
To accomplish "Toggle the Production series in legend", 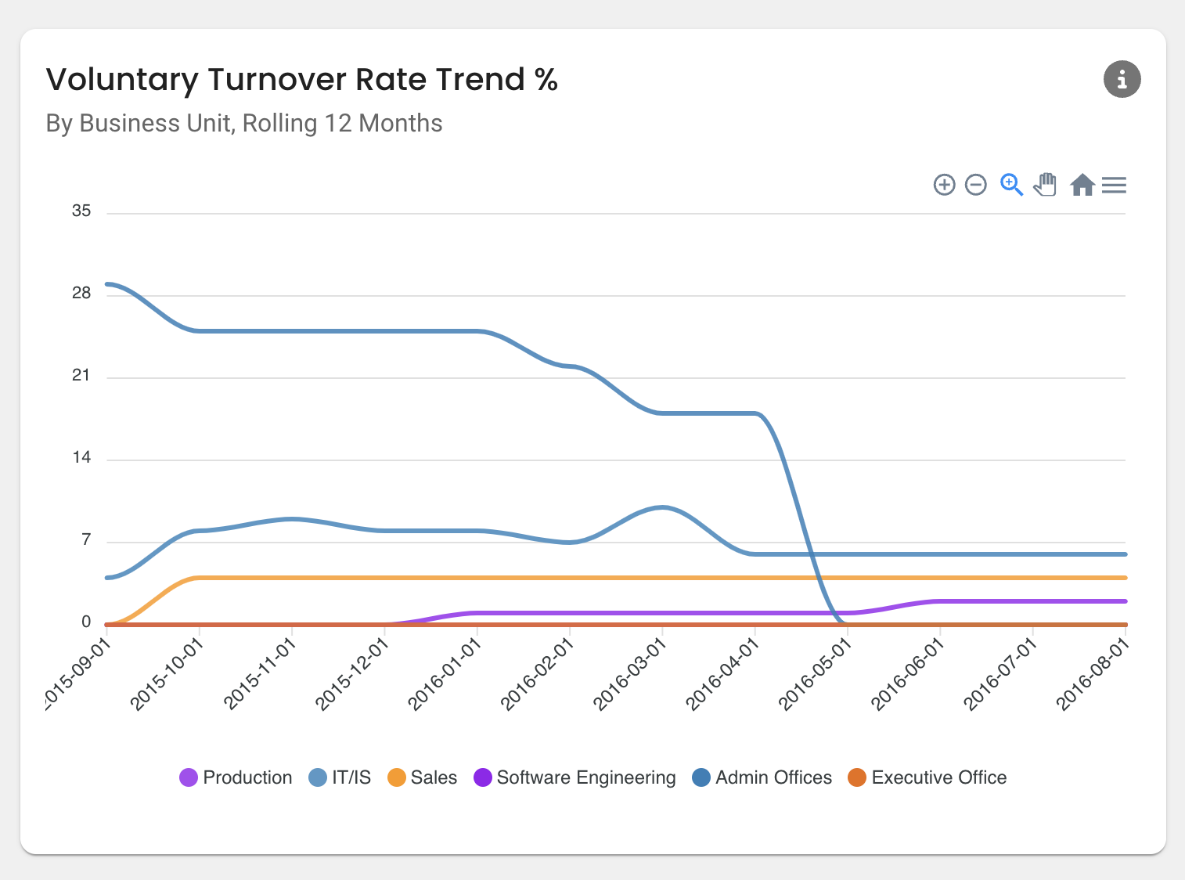I will [236, 777].
